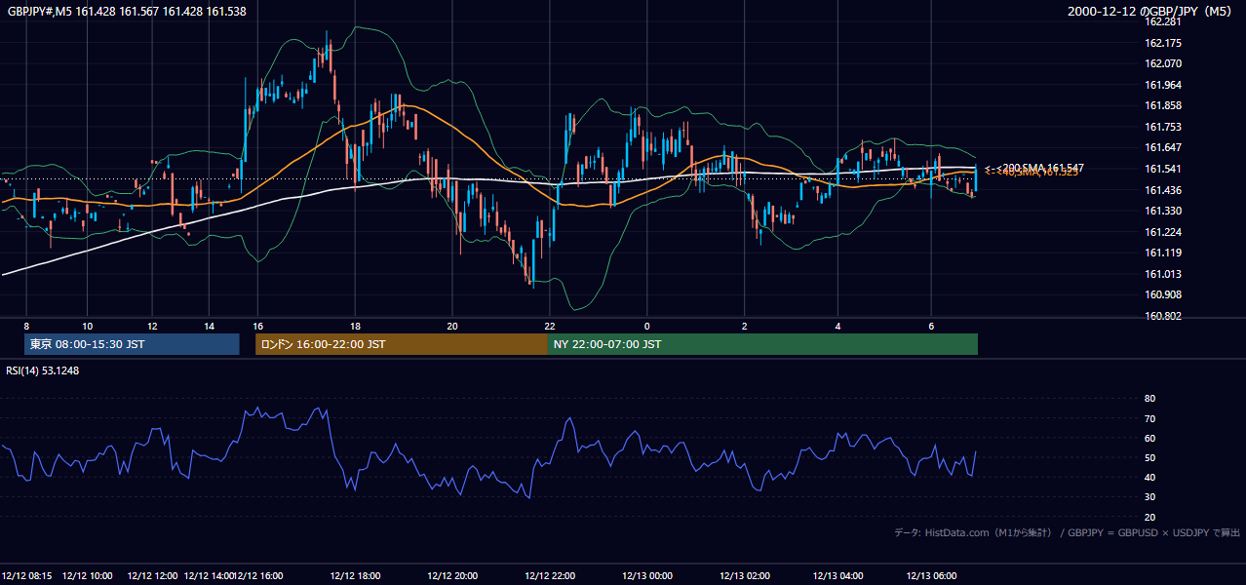The image size is (1246, 585).
Task: Click the Tokyo 08:00-15:30 JST session bar
Action: click(x=132, y=344)
